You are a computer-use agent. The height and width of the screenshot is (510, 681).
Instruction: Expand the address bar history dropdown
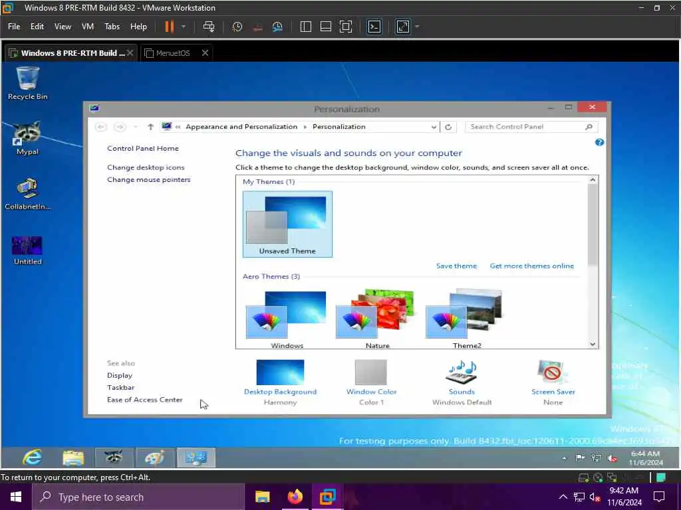[434, 127]
